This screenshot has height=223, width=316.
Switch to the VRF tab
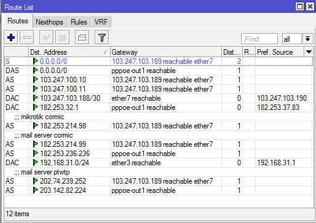[x=101, y=22]
